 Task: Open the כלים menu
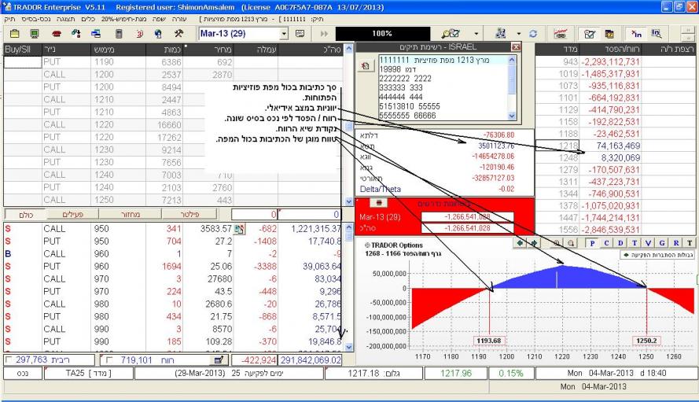click(88, 19)
